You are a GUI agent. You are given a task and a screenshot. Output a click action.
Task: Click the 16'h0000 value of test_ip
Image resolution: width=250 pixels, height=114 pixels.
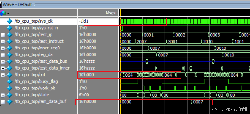coord(88,35)
